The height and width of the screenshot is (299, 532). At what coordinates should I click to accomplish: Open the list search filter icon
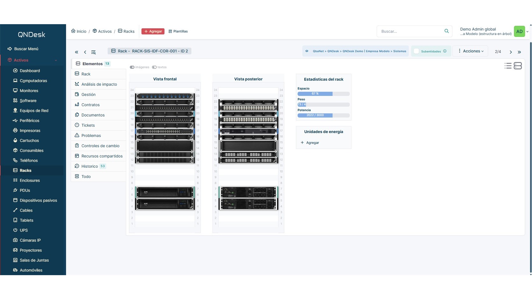point(93,52)
